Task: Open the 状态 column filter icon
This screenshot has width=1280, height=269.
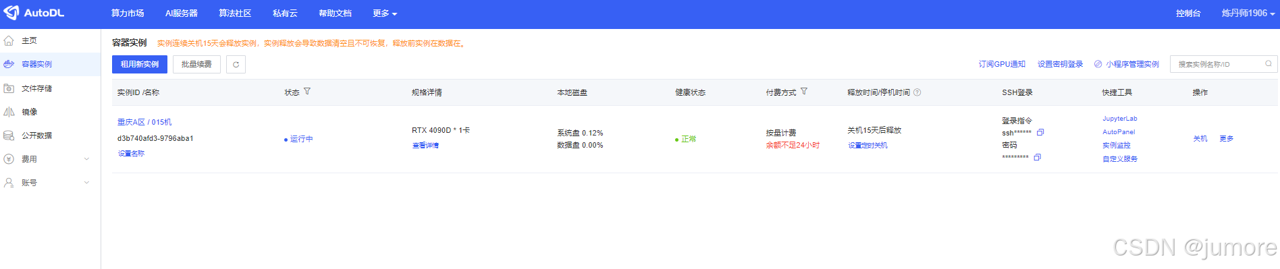Action: pyautogui.click(x=307, y=92)
